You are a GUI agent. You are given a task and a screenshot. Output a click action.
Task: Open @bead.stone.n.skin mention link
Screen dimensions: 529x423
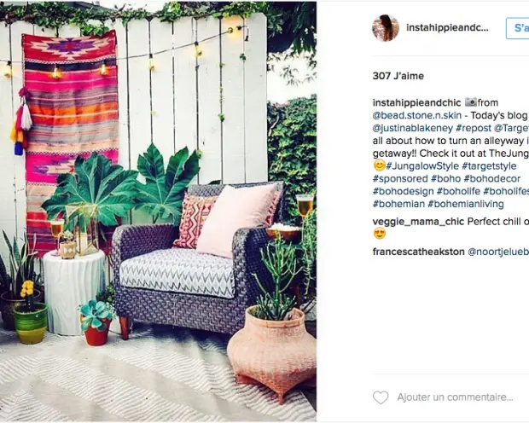tap(417, 115)
